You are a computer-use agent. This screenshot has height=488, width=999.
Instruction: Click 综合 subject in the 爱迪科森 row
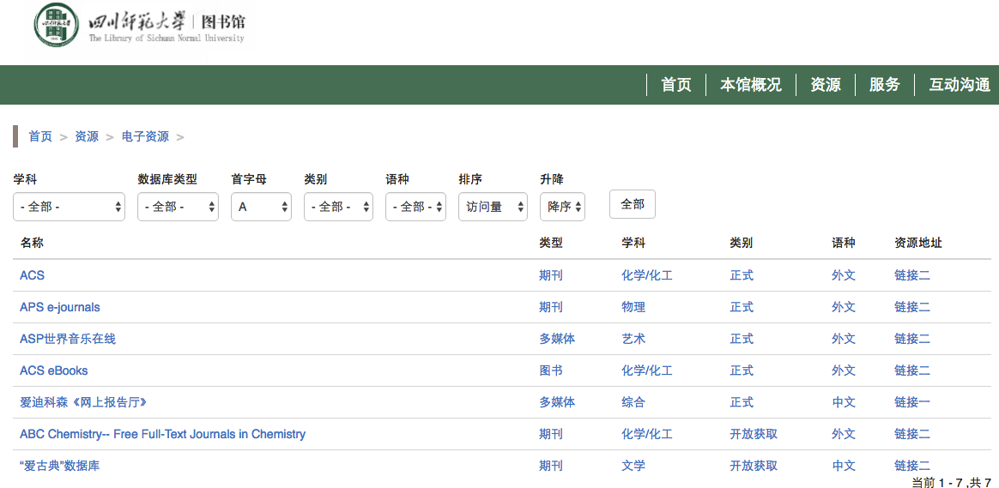click(x=633, y=402)
